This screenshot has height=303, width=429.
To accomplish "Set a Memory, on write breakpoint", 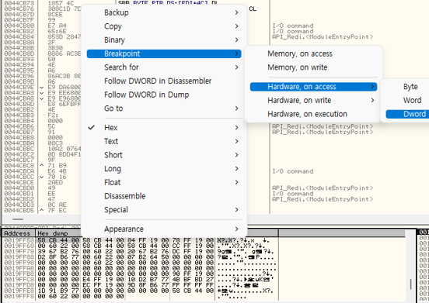I will [298, 67].
